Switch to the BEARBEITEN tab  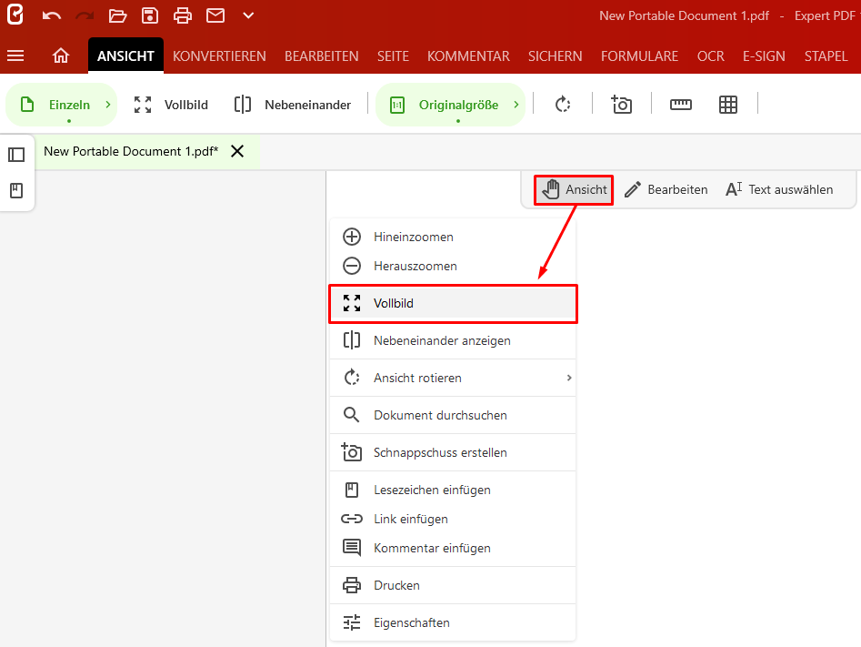(321, 56)
